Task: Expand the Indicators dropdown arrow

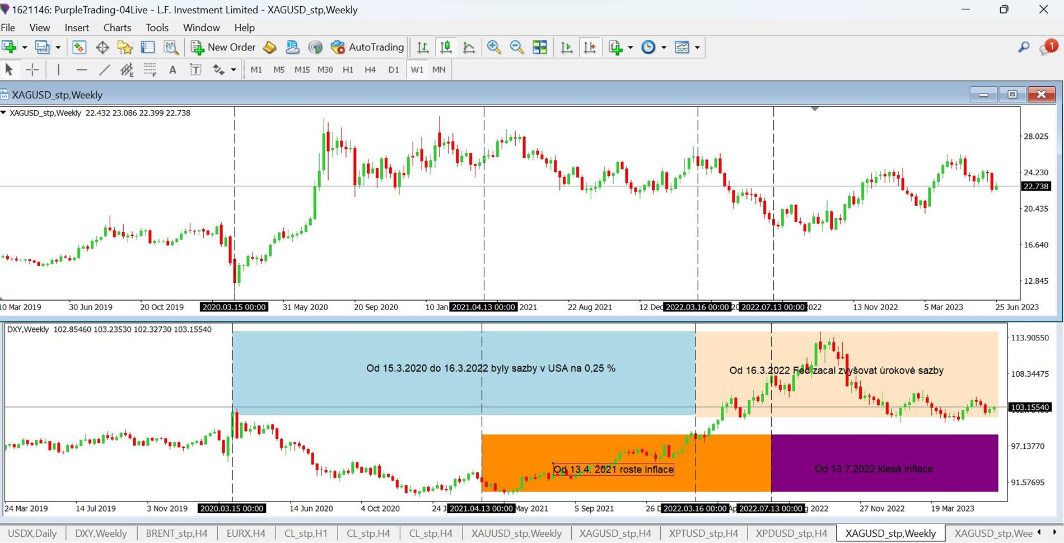Action: pyautogui.click(x=631, y=48)
